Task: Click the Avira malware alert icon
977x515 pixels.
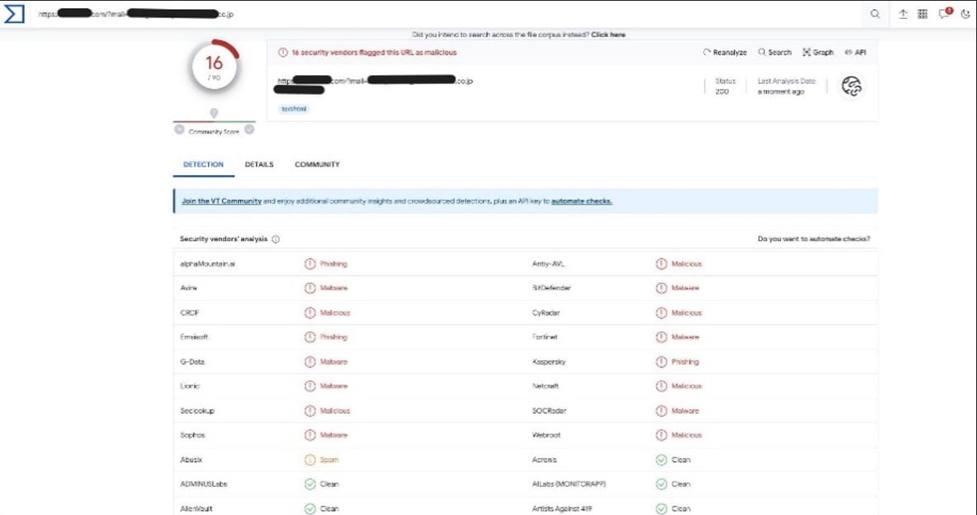Action: 309,288
